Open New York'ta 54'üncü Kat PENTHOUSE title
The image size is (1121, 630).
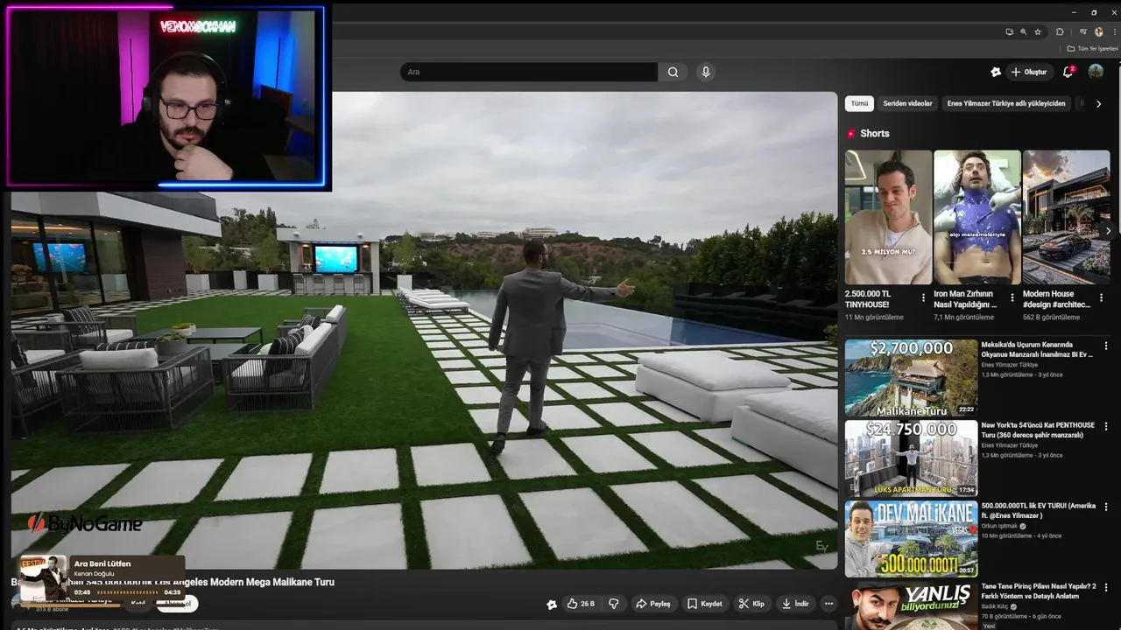tap(1038, 430)
